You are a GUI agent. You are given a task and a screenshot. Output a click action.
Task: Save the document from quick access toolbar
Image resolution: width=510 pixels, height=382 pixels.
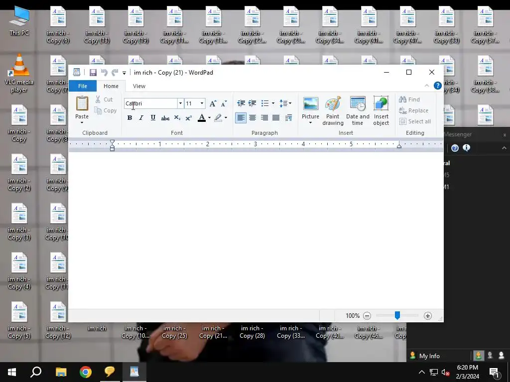click(x=93, y=73)
